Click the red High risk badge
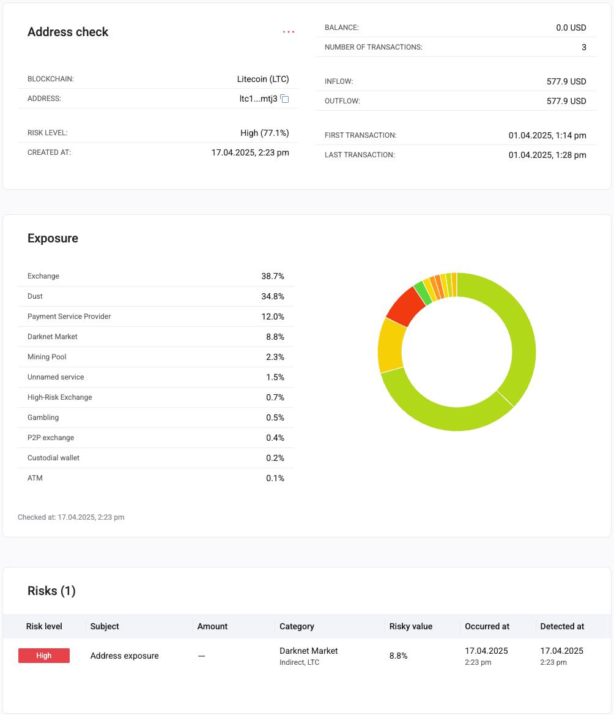The image size is (614, 715). pyautogui.click(x=43, y=656)
